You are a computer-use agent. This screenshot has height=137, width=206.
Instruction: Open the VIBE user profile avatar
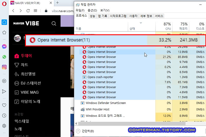point(17,38)
